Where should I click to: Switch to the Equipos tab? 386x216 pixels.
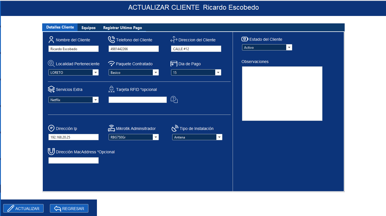coord(88,27)
